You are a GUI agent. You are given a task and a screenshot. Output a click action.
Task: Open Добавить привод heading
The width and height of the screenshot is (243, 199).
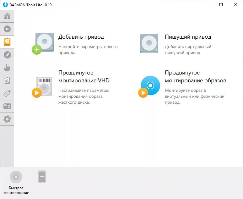(81, 37)
